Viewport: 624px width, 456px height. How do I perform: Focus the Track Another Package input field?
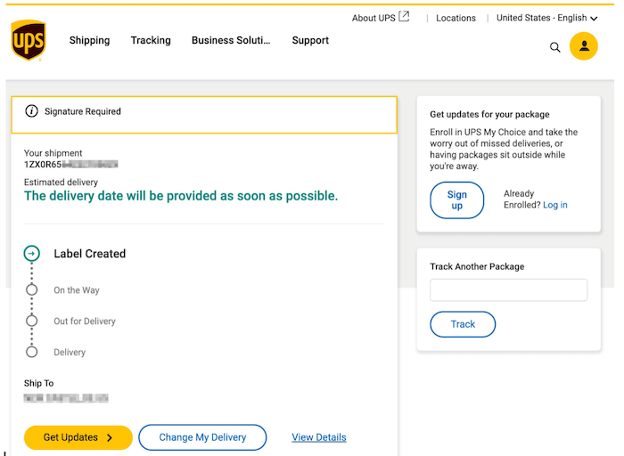508,289
